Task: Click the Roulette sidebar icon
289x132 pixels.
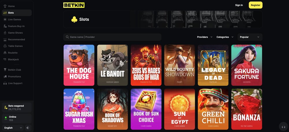Action: tap(5, 53)
